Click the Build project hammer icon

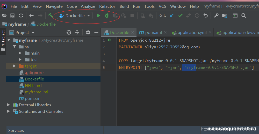tap(51, 16)
